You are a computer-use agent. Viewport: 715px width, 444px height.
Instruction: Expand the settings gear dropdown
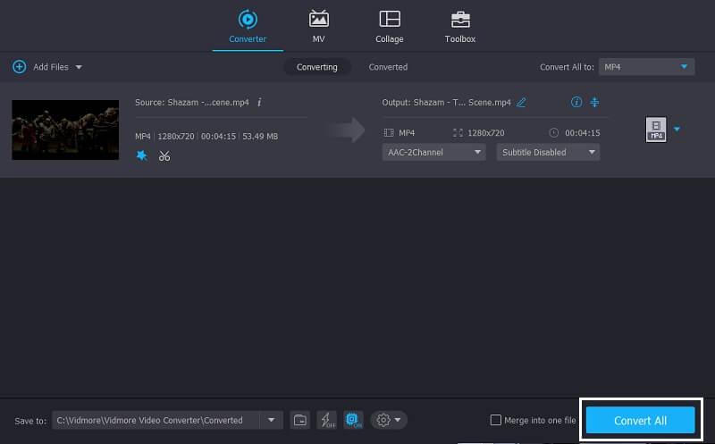(x=389, y=420)
